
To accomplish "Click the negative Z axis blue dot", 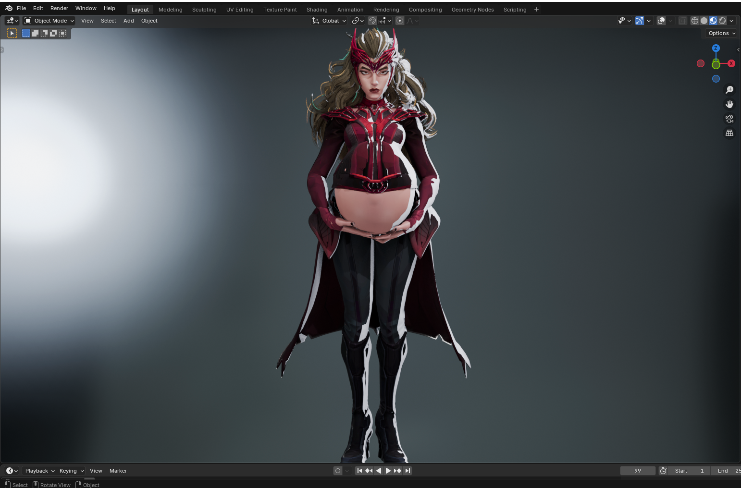I will pyautogui.click(x=716, y=79).
